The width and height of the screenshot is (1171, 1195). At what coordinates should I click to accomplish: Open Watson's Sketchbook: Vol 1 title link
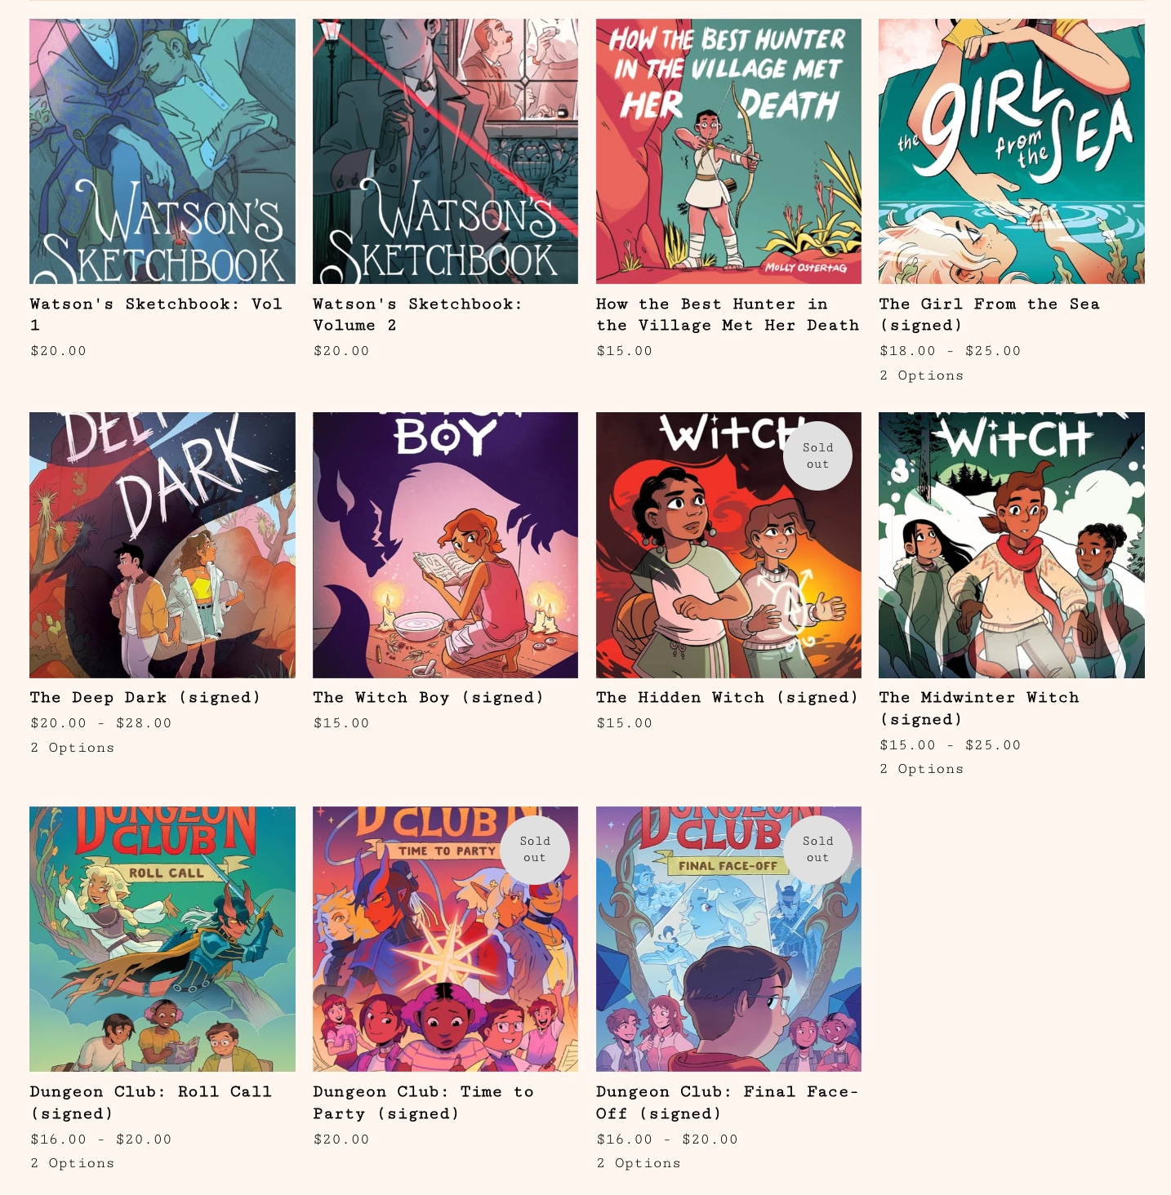156,314
